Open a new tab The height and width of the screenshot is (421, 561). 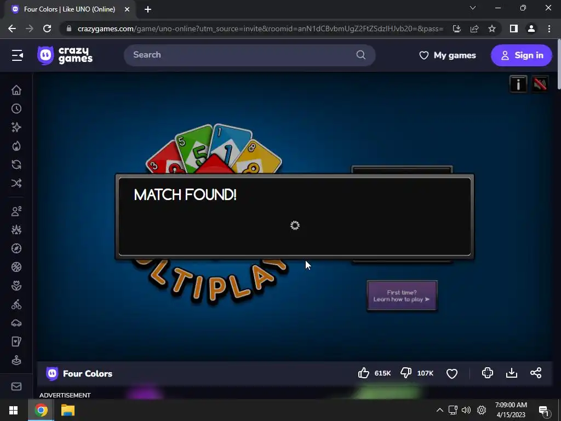click(x=148, y=9)
